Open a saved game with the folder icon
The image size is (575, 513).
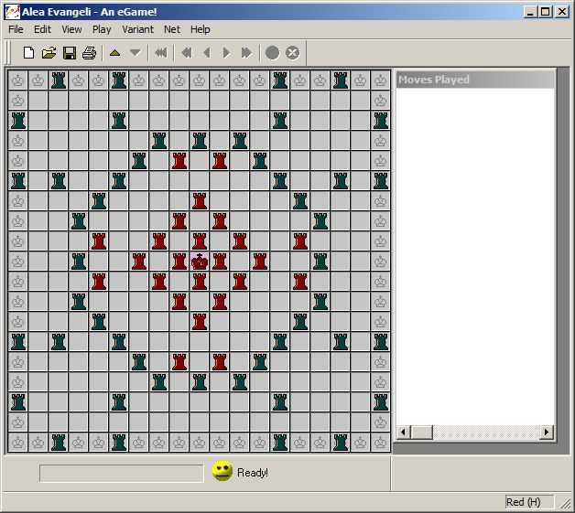pyautogui.click(x=49, y=53)
